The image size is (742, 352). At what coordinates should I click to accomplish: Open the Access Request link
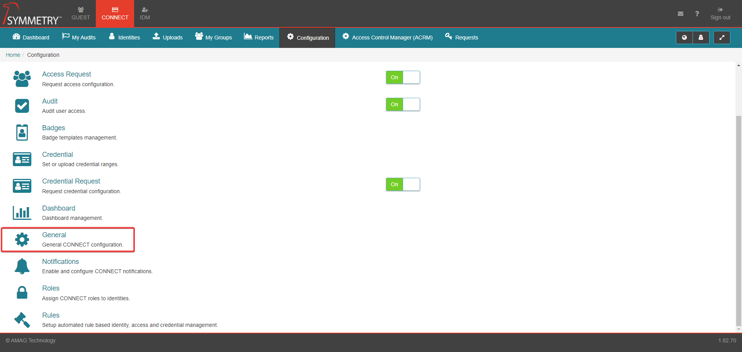coord(66,74)
